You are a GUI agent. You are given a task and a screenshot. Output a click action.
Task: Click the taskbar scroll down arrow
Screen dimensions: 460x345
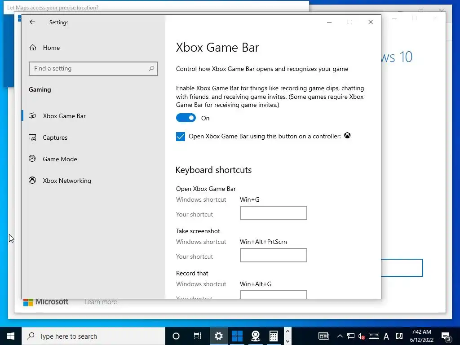point(287,341)
